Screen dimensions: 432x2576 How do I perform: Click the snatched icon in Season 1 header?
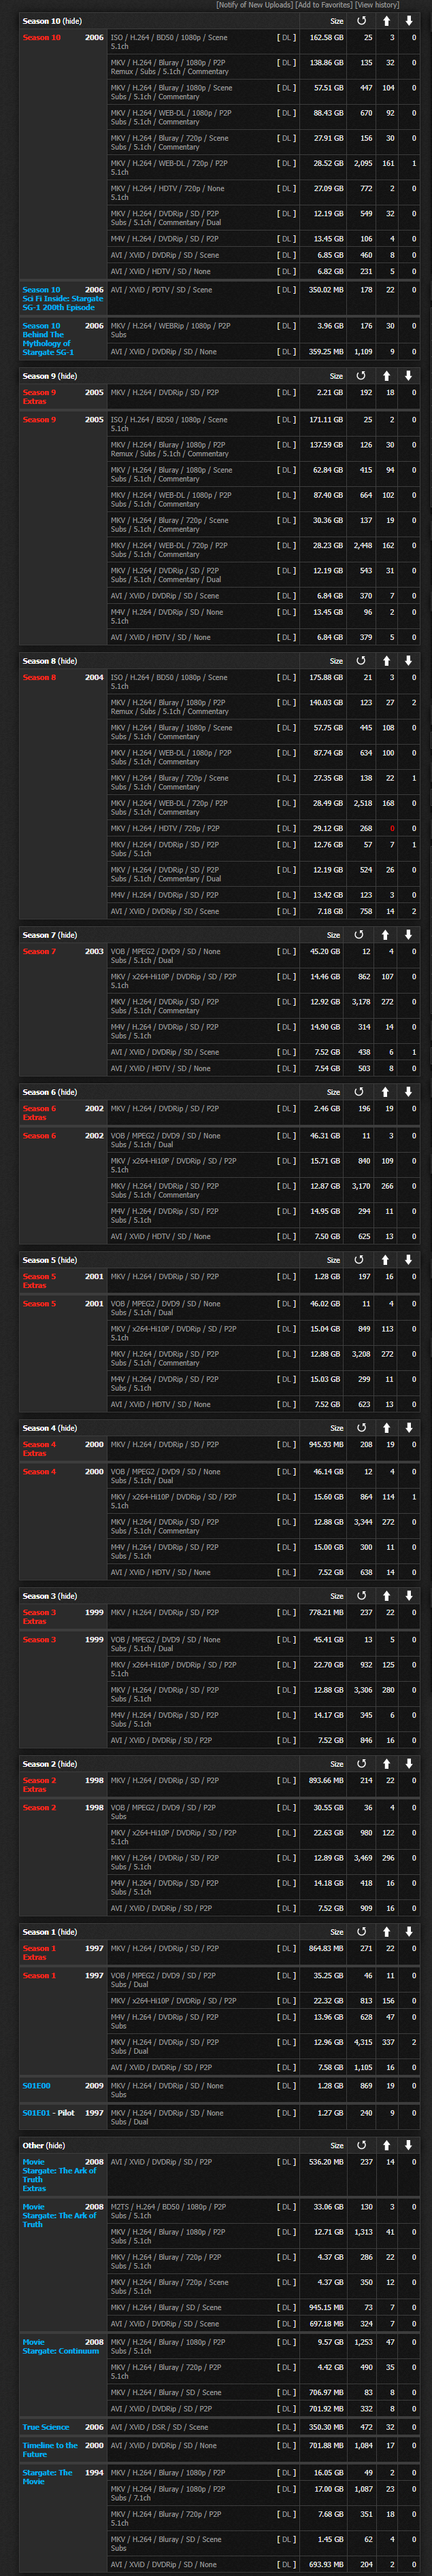[361, 1932]
